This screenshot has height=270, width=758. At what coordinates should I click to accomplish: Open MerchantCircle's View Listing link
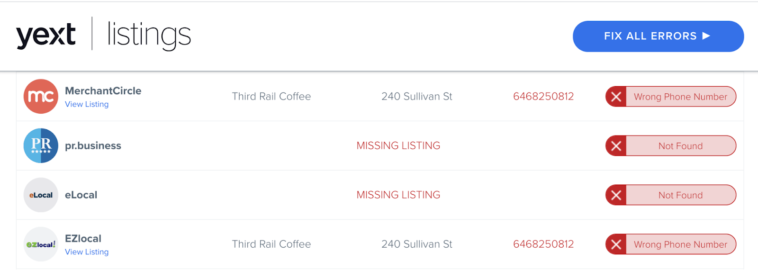87,104
